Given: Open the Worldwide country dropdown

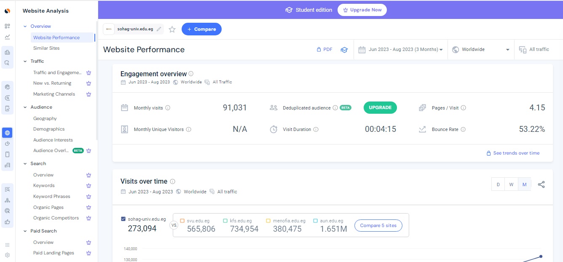Looking at the screenshot, I should [x=480, y=50].
